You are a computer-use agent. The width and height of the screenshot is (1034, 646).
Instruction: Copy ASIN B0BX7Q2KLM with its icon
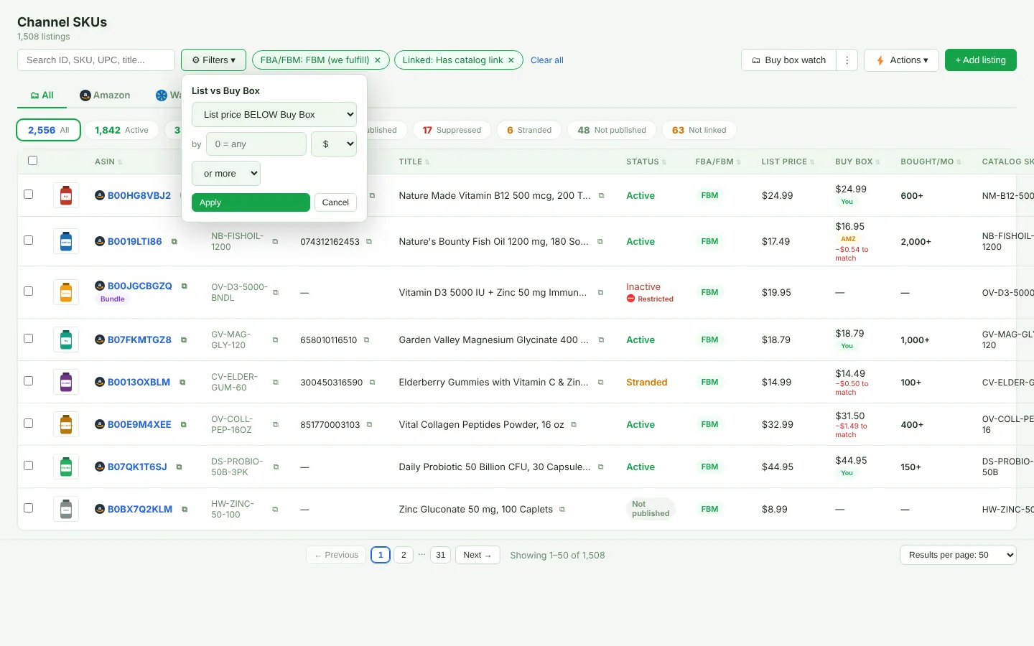(x=185, y=510)
